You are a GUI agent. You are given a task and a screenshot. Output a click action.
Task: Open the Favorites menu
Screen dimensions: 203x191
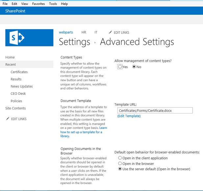pyautogui.click(x=39, y=4)
